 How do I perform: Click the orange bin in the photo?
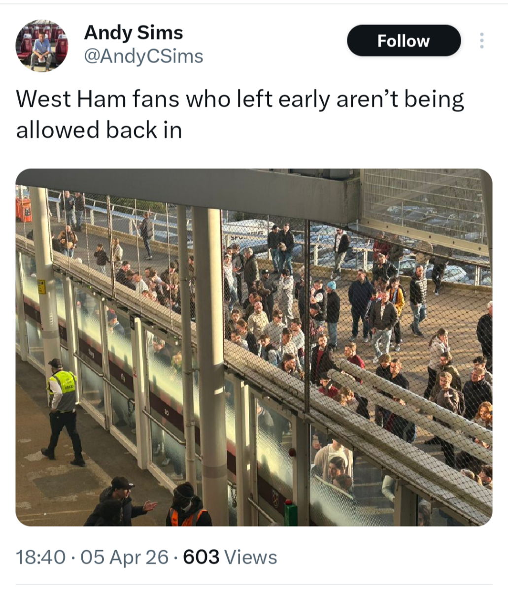[23, 209]
